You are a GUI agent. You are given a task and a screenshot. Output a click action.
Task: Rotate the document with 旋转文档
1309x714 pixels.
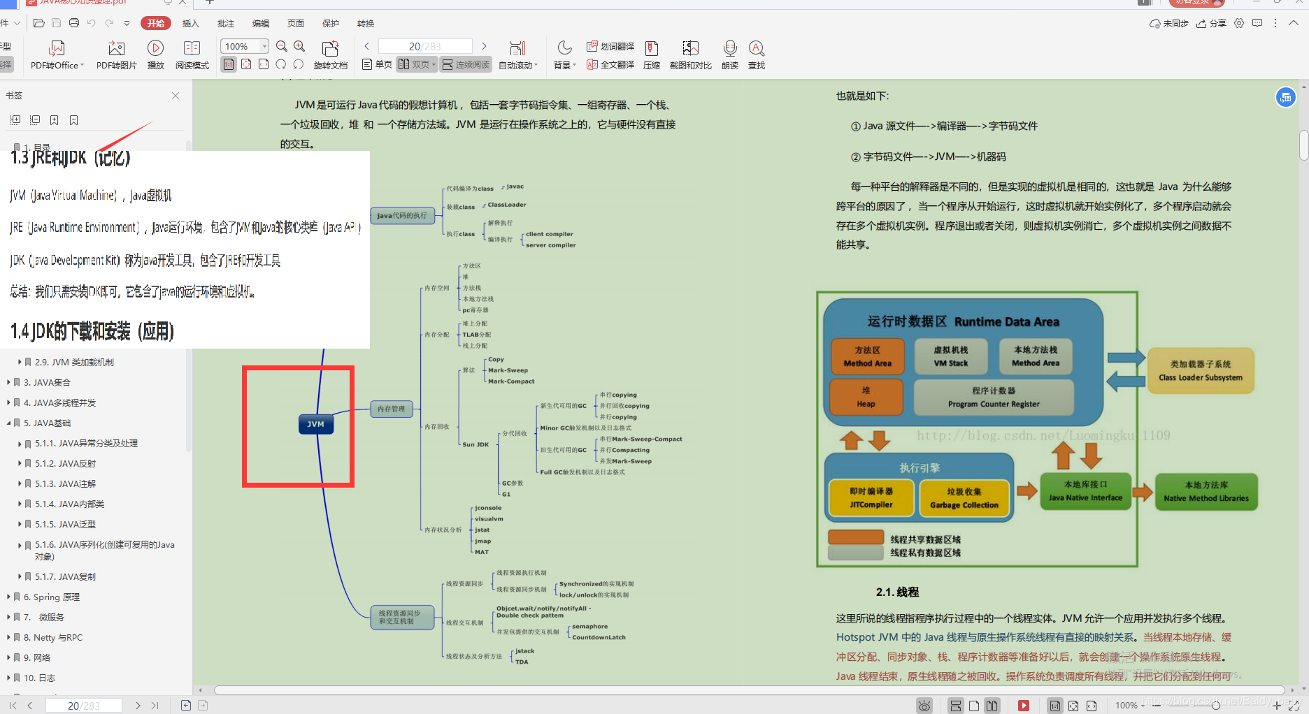[x=331, y=54]
